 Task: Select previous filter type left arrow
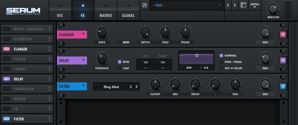click(131, 87)
